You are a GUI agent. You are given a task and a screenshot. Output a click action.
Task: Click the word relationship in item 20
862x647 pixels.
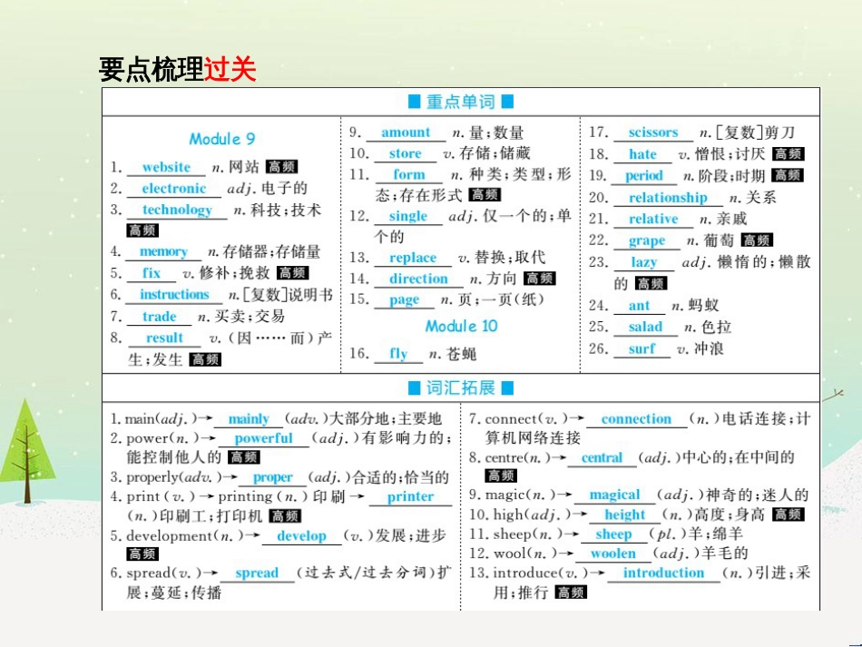[667, 197]
